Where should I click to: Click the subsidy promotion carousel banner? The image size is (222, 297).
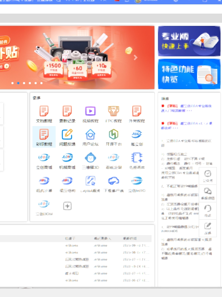pos(77,58)
